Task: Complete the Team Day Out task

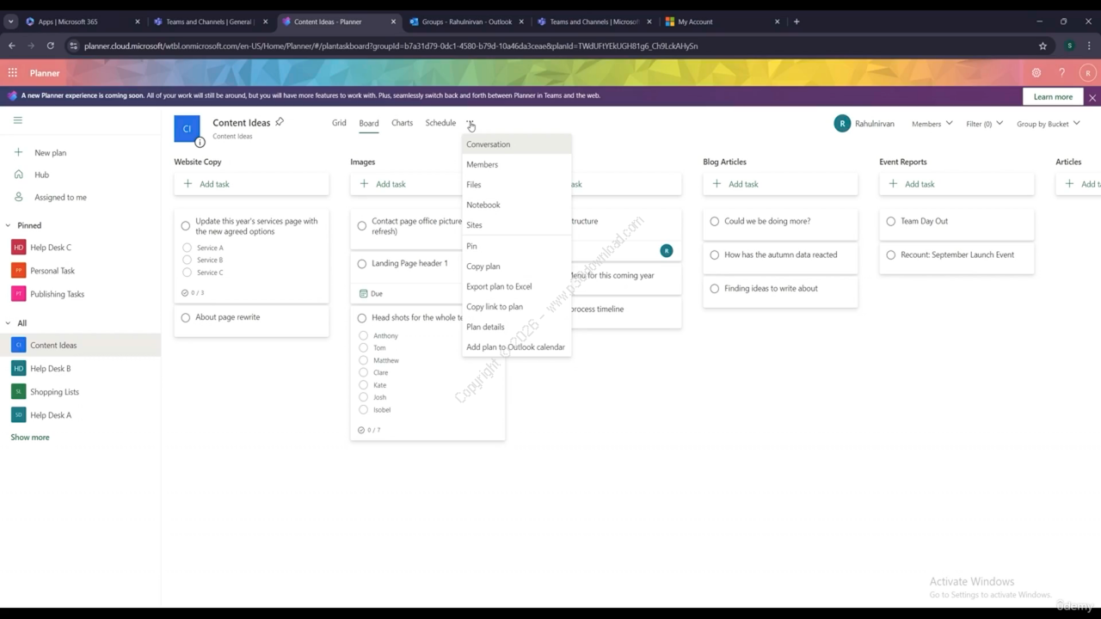Action: point(891,221)
